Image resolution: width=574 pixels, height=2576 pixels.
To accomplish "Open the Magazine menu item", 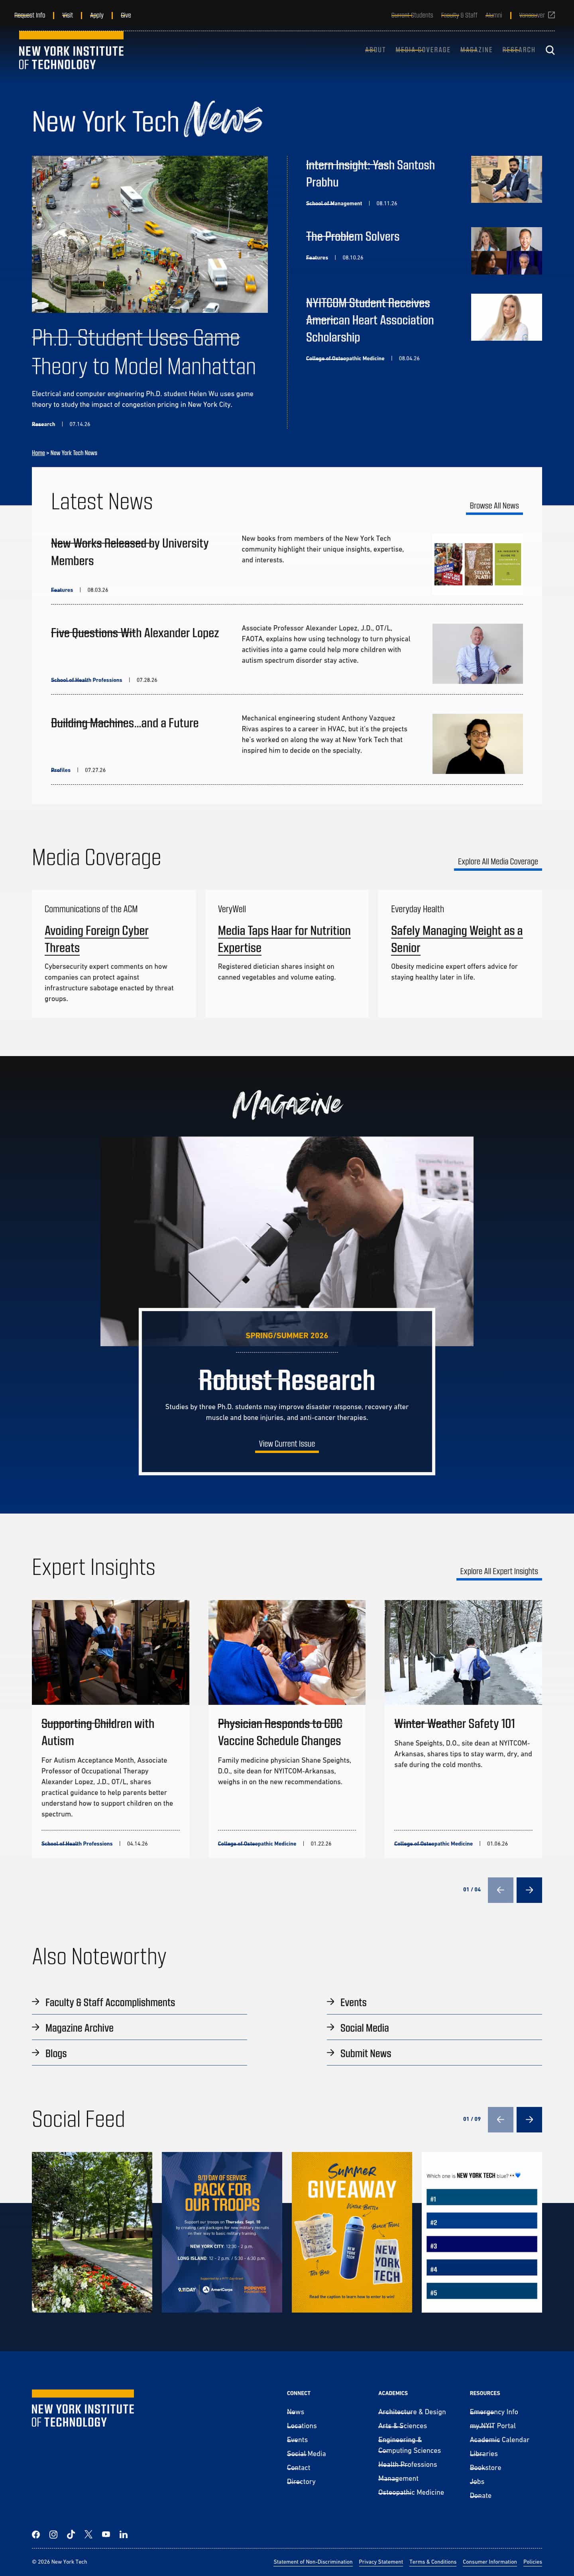I will pyautogui.click(x=476, y=50).
